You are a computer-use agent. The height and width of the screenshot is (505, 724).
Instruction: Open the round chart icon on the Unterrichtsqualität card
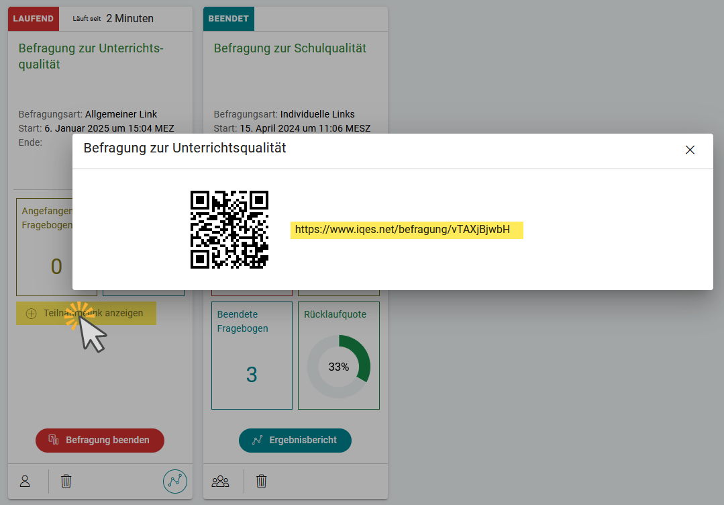pos(175,481)
